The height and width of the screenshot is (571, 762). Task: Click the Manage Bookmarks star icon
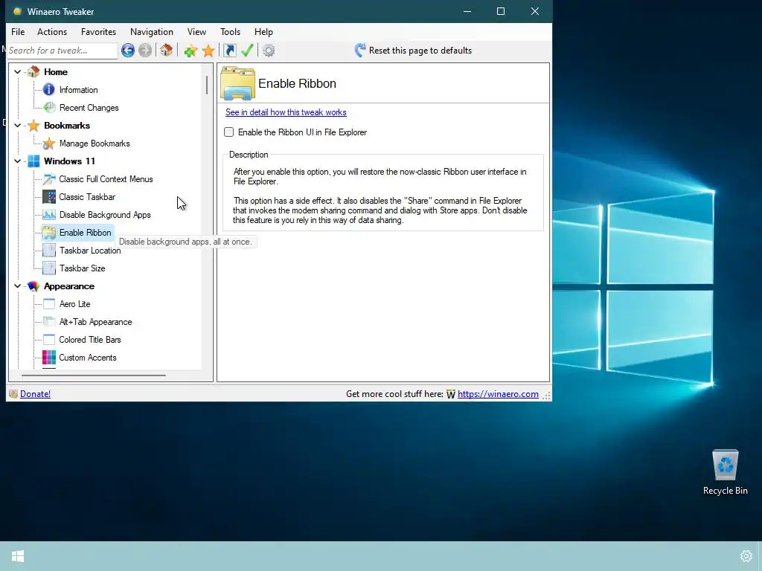pyautogui.click(x=49, y=143)
